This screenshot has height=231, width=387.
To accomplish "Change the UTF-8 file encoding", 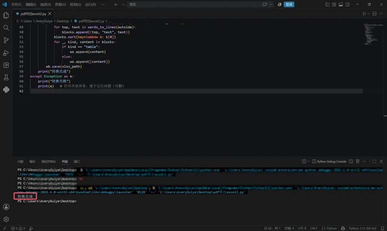I will (302, 228).
